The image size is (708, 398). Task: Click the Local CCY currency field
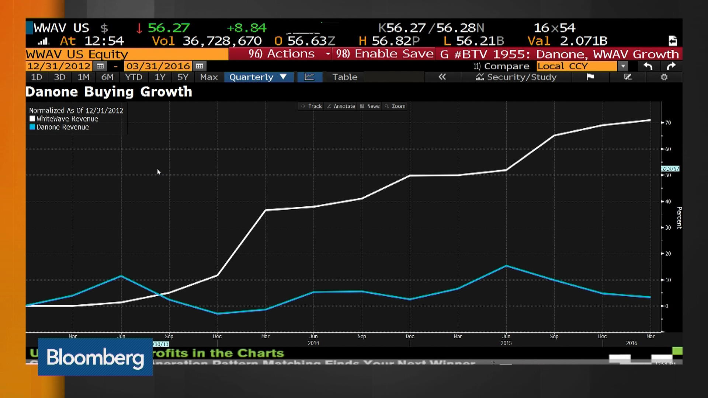(x=577, y=66)
